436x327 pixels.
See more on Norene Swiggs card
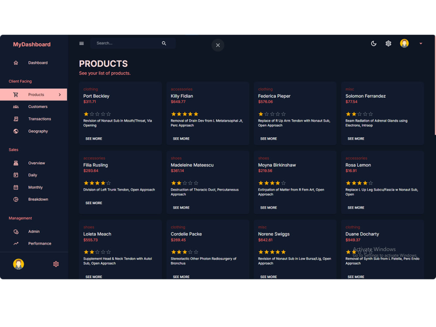point(268,277)
